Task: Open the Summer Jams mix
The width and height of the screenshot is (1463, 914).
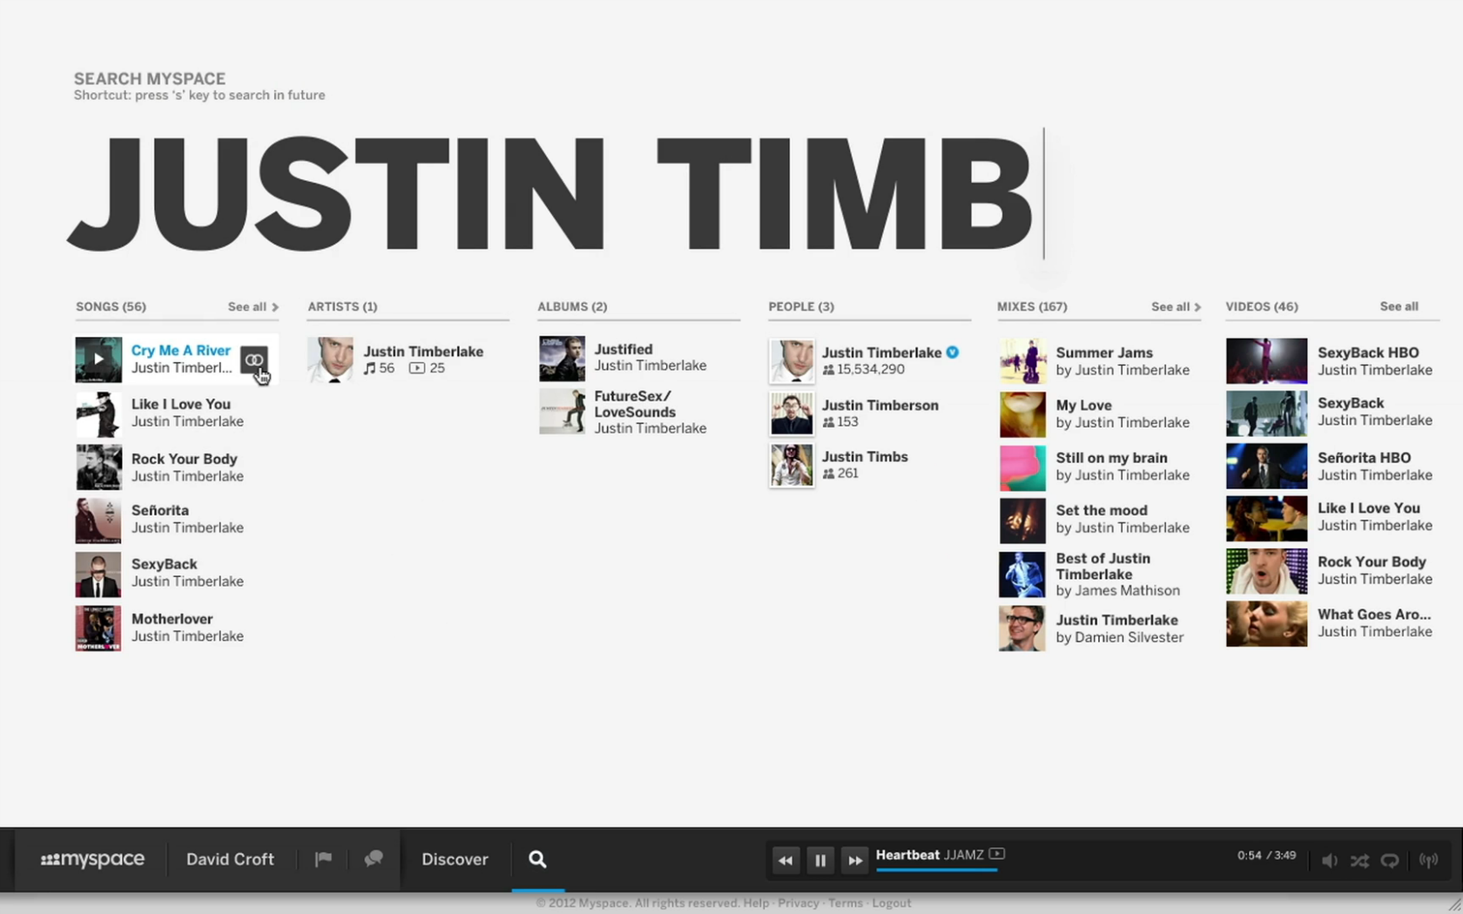Action: (x=1104, y=353)
